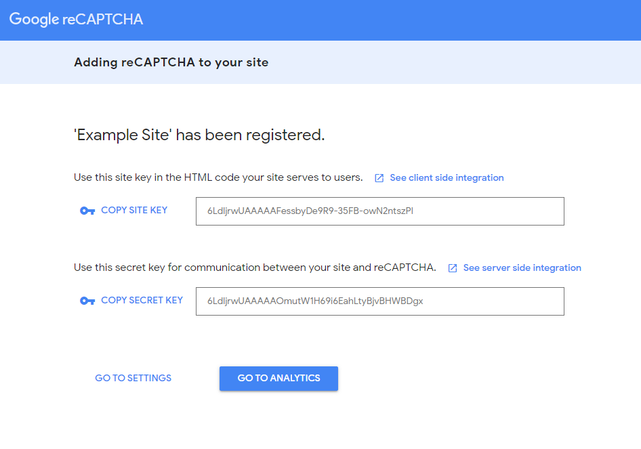Click the Google reCAPTCHA logo
The width and height of the screenshot is (641, 449).
click(x=76, y=19)
